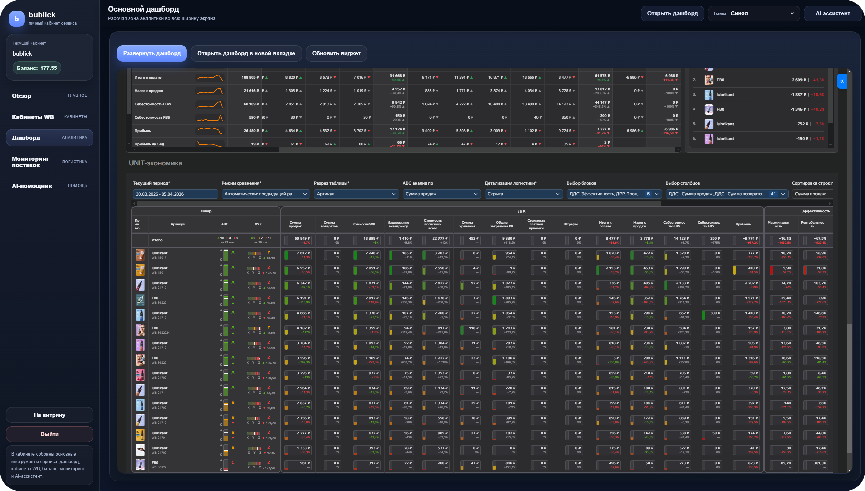Click sparkline chart for Налог с продаж

coord(210,91)
